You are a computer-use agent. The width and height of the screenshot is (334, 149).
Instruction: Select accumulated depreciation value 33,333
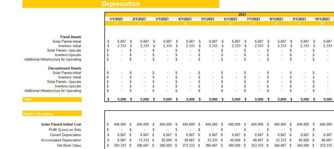[212, 140]
